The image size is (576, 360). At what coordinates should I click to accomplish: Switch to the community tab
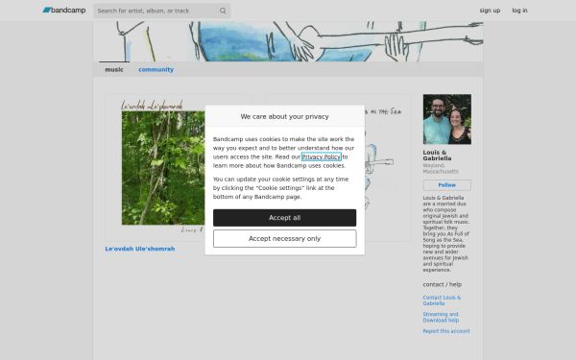[x=156, y=69]
